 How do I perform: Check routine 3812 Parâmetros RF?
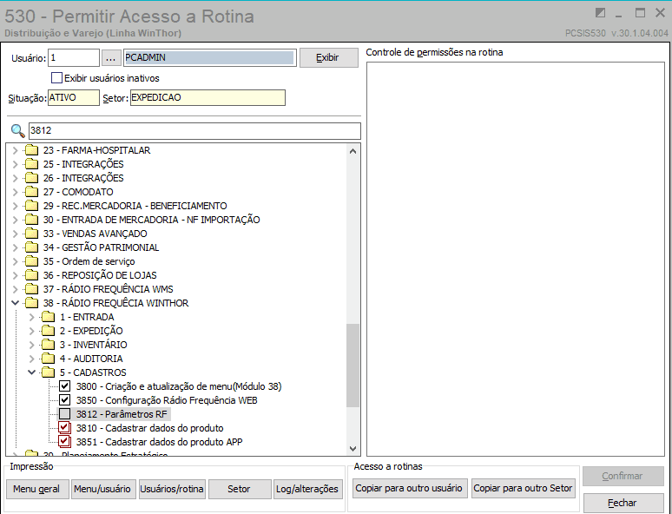point(65,414)
